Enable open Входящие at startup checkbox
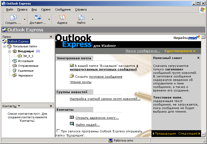 (58, 131)
